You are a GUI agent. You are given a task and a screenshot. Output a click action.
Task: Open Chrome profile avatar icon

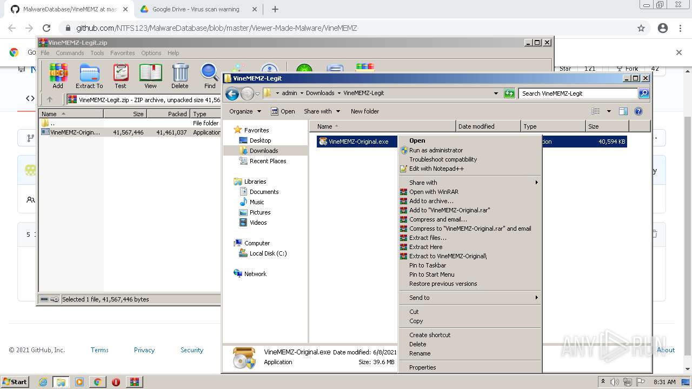(x=663, y=28)
